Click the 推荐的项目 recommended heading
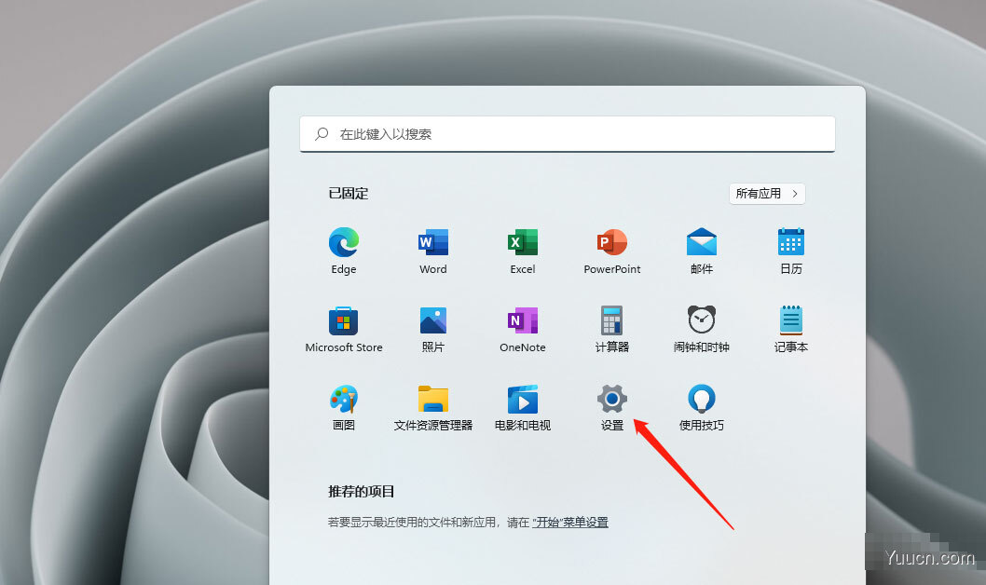The height and width of the screenshot is (585, 986). coord(362,491)
